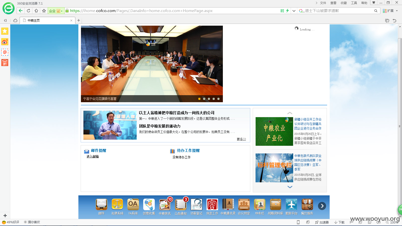Reload the current page
Image resolution: width=402 pixels, height=226 pixels.
[28, 11]
